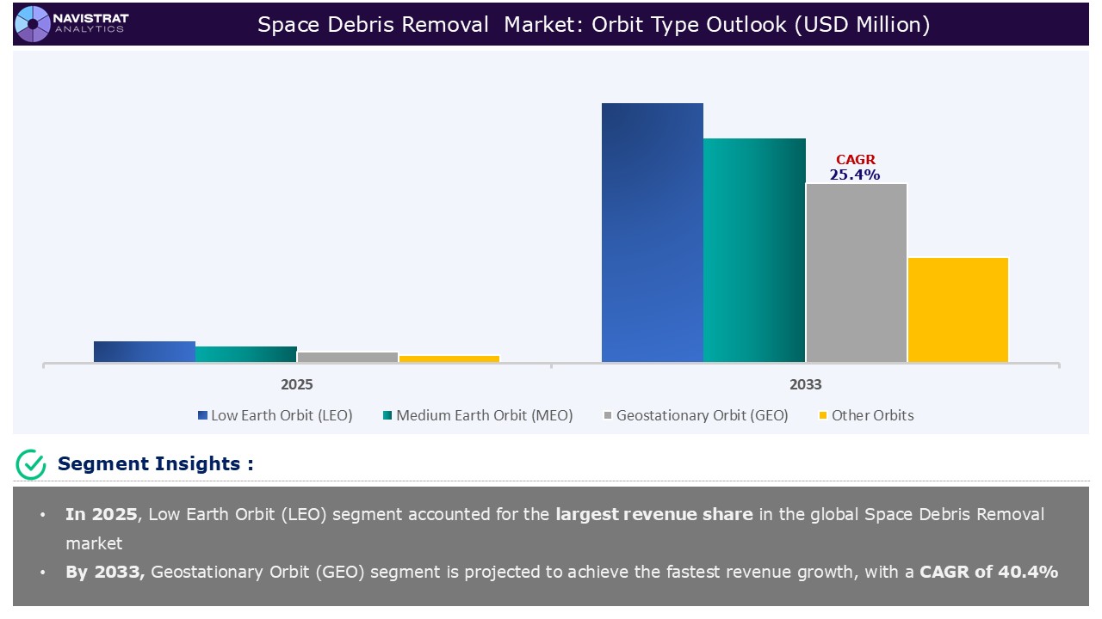
Task: Click the bold "By 2033," text
Action: coord(105,572)
